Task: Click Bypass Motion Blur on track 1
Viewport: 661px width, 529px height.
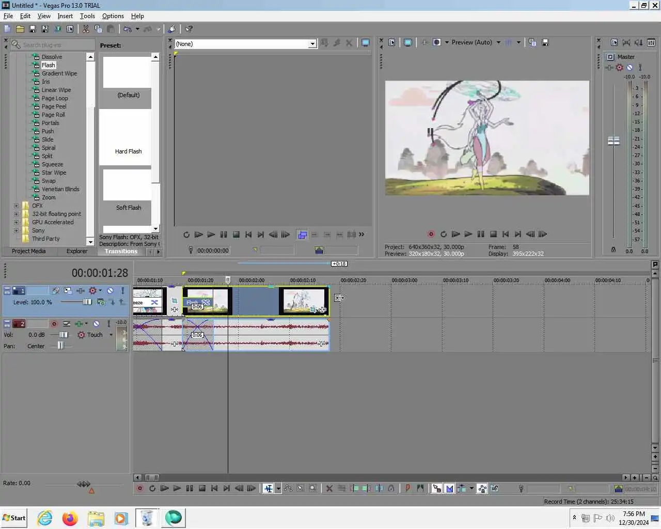Action: [55, 291]
